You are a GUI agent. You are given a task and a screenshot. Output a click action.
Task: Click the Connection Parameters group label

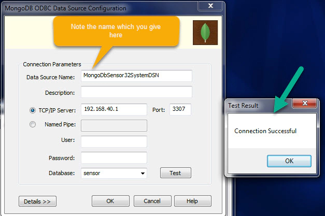click(x=52, y=64)
